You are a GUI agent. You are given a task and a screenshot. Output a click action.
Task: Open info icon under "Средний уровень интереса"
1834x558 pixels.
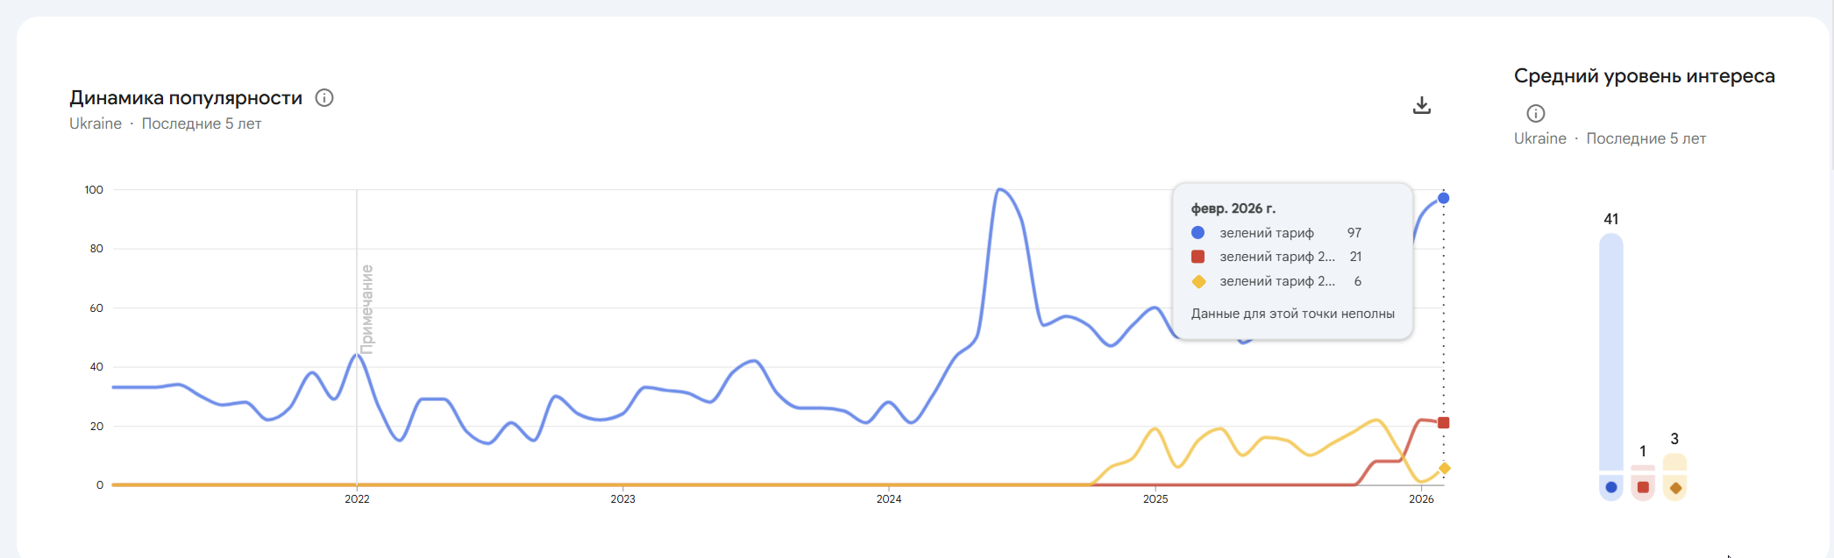click(1535, 113)
